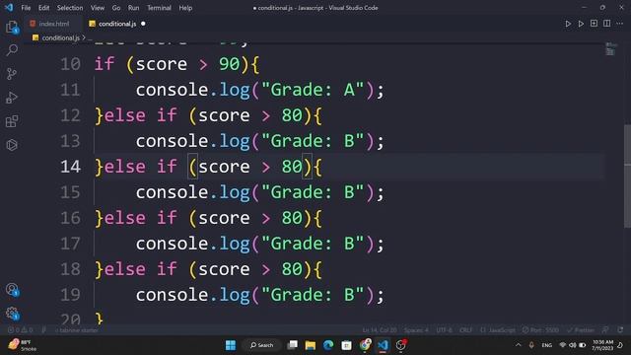Open the Windows Start menu

[231, 345]
